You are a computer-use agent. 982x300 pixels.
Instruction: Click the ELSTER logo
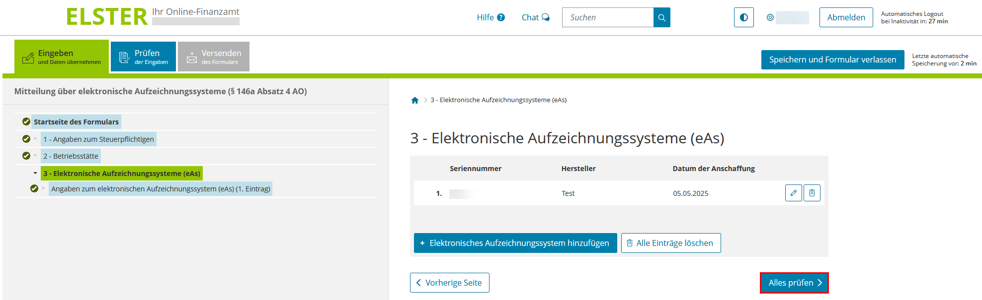coord(107,17)
